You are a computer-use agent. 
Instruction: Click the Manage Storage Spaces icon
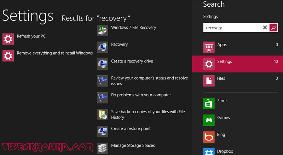(103, 148)
